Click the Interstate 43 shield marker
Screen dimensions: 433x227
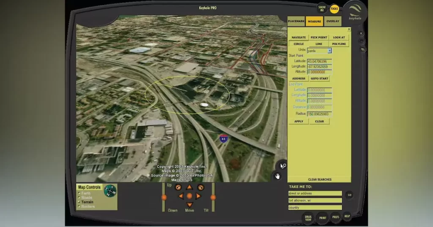click(x=223, y=138)
